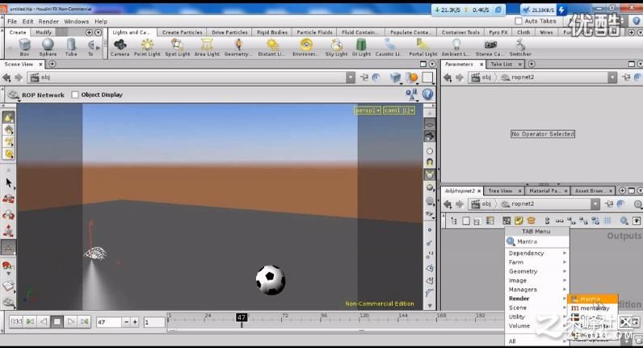Open the Edit menu
The width and height of the screenshot is (643, 348).
pyautogui.click(x=28, y=21)
